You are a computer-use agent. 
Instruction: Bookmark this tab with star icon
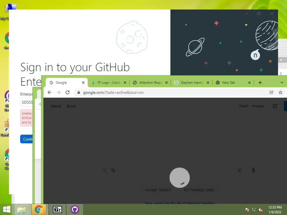point(280,92)
